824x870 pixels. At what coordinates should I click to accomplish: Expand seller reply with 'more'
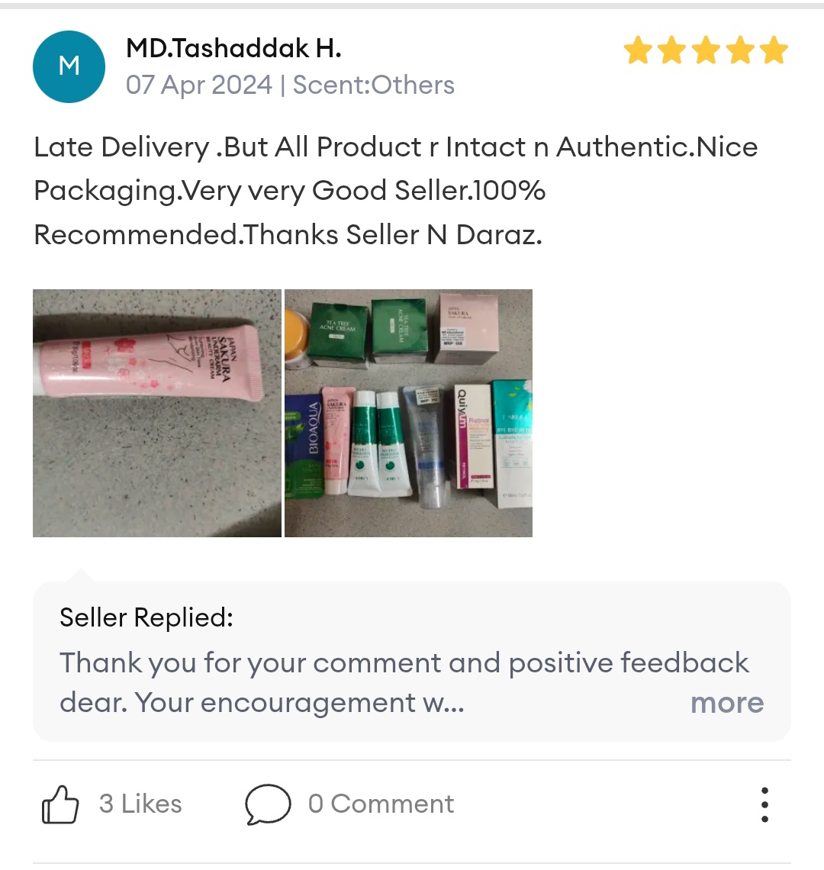pyautogui.click(x=727, y=703)
